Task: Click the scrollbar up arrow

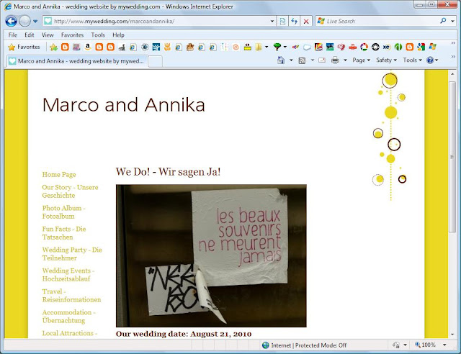Action: click(452, 74)
